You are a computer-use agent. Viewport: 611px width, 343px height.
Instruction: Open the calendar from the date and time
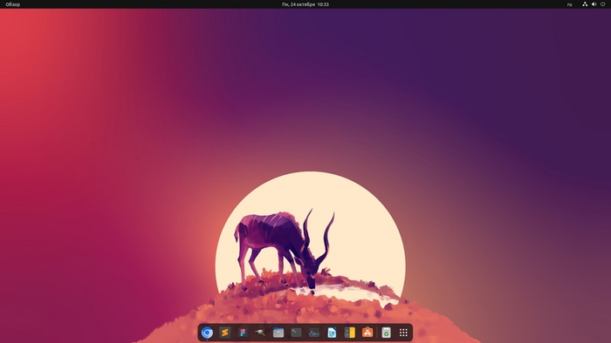[305, 4]
